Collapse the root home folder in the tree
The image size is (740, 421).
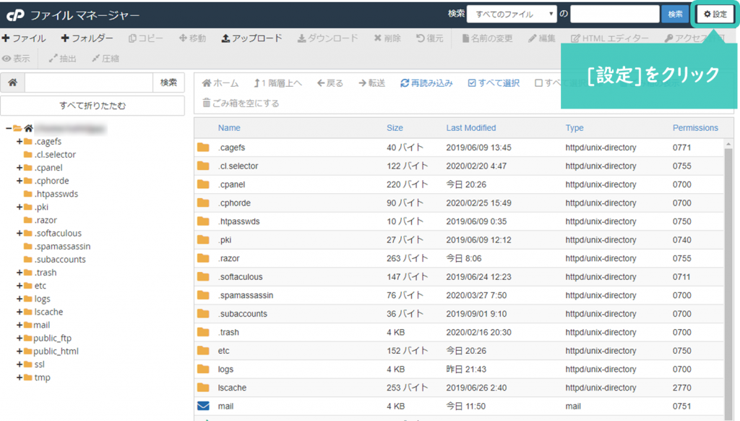pos(9,129)
